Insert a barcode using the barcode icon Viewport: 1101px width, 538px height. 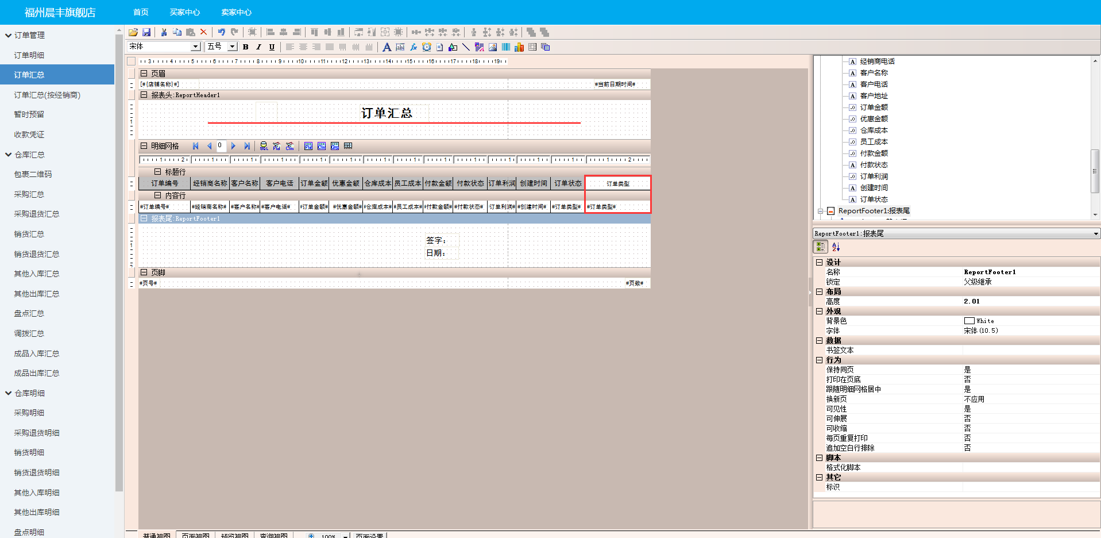click(x=506, y=47)
